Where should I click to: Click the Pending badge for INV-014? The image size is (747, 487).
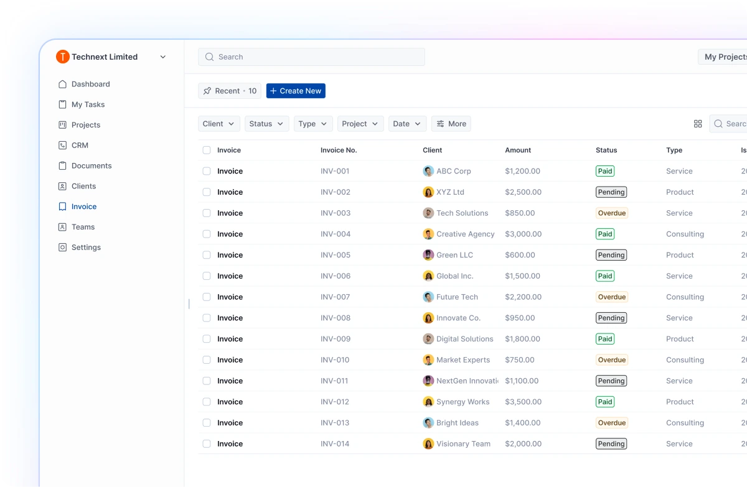click(611, 443)
